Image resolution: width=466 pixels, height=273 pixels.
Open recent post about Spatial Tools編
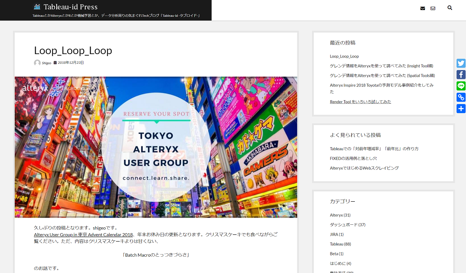pos(382,75)
